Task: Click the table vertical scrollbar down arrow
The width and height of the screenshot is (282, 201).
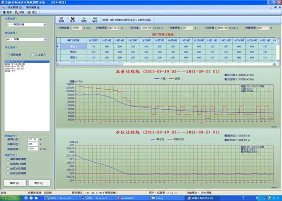Action: point(278,61)
